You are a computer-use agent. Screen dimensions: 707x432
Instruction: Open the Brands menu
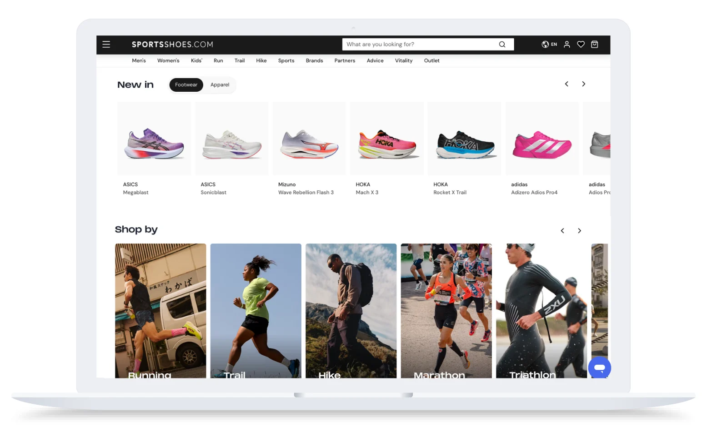[x=314, y=60]
